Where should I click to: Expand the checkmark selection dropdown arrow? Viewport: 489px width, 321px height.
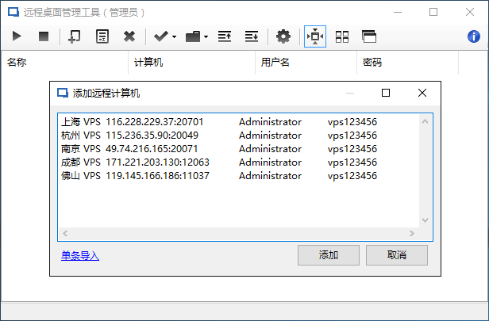pyautogui.click(x=174, y=37)
